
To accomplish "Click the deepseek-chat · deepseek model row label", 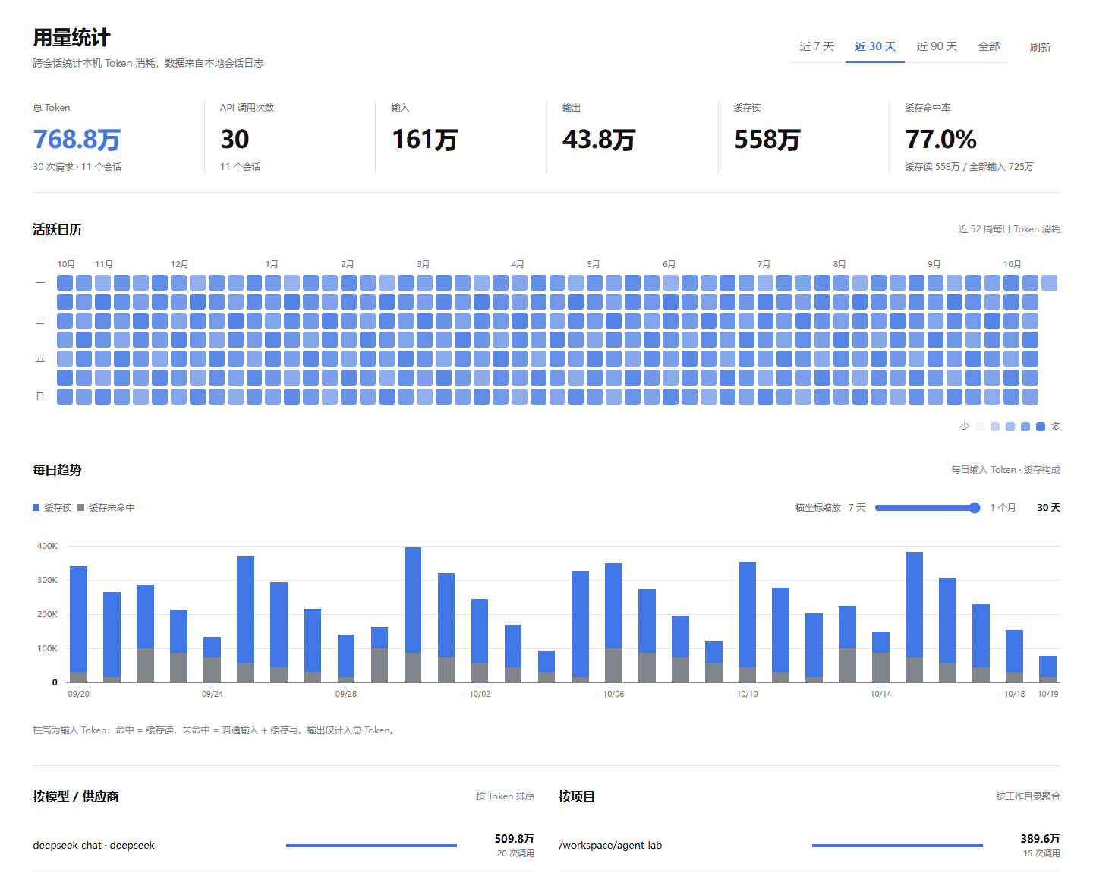I will (x=93, y=846).
